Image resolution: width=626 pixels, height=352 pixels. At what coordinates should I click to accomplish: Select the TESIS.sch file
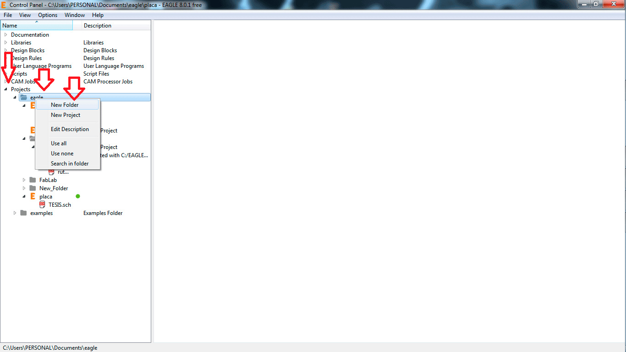pos(60,205)
